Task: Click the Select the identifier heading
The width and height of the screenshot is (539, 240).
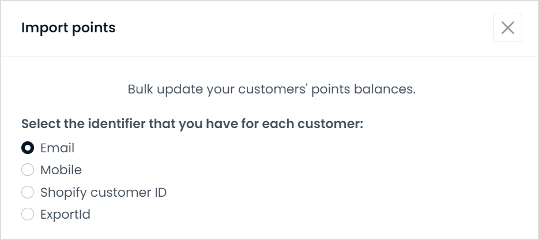Action: [x=192, y=124]
